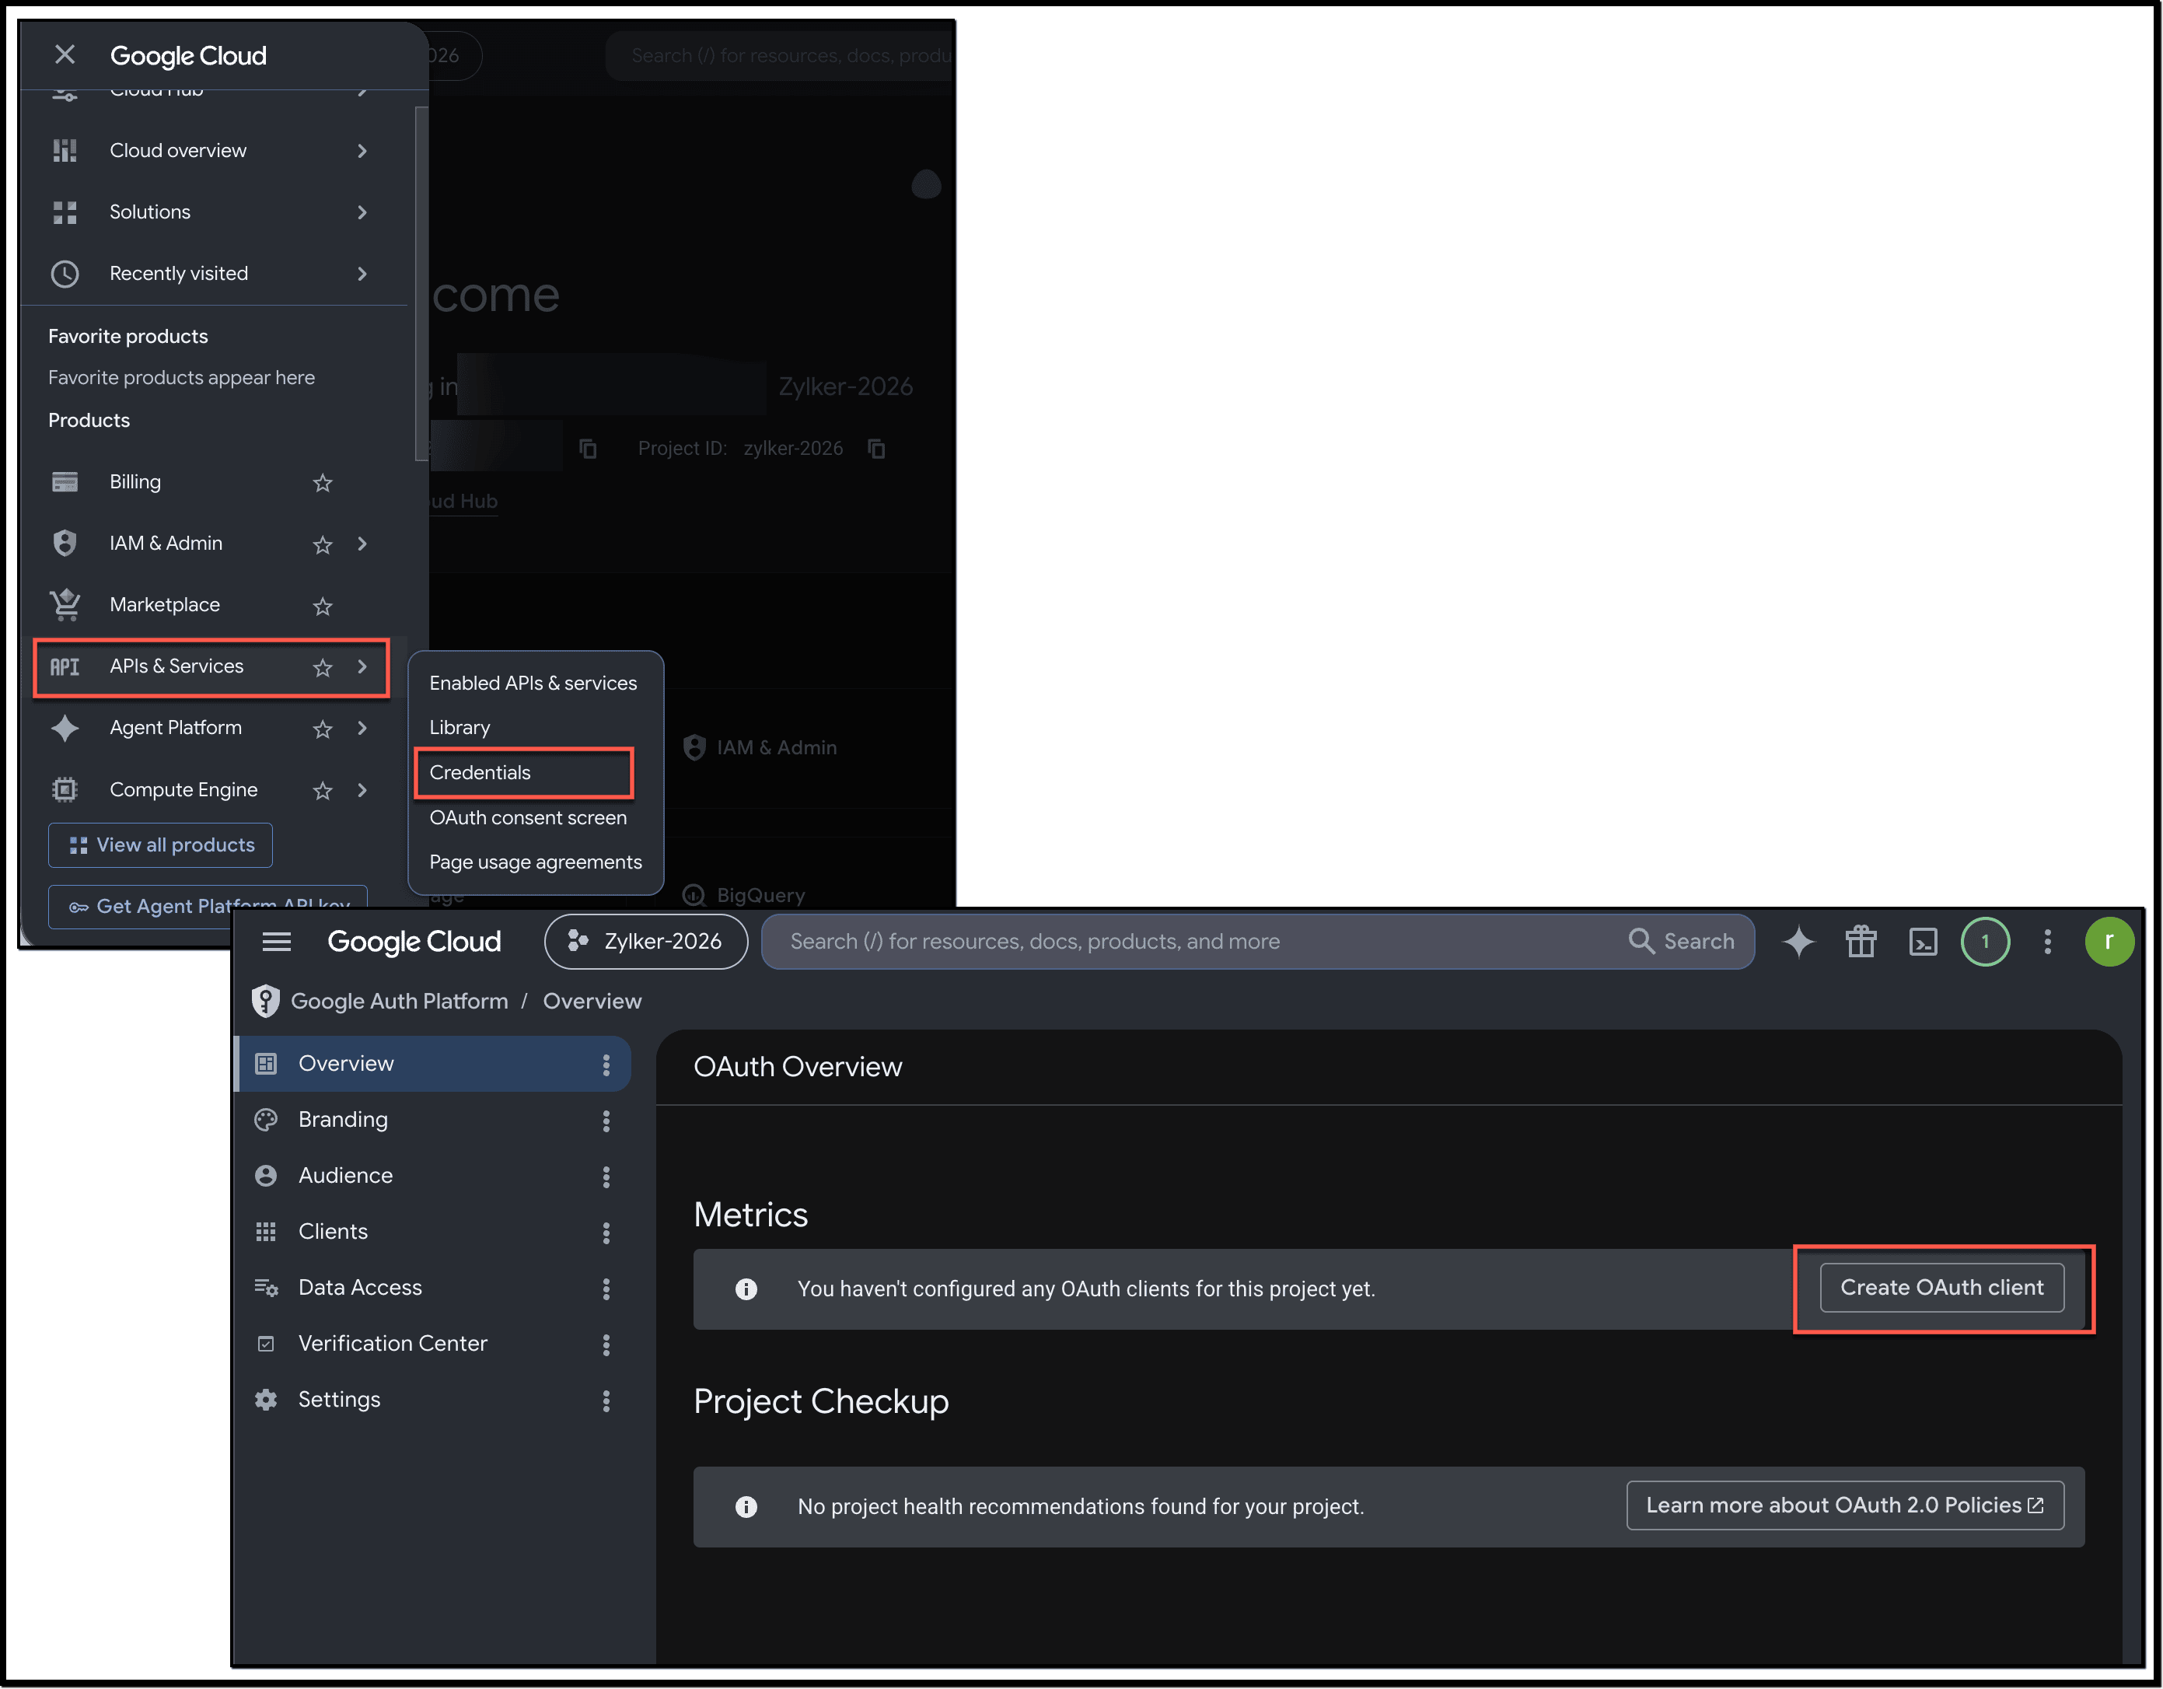Expand the Cloud overview submenu chevron

[x=362, y=151]
